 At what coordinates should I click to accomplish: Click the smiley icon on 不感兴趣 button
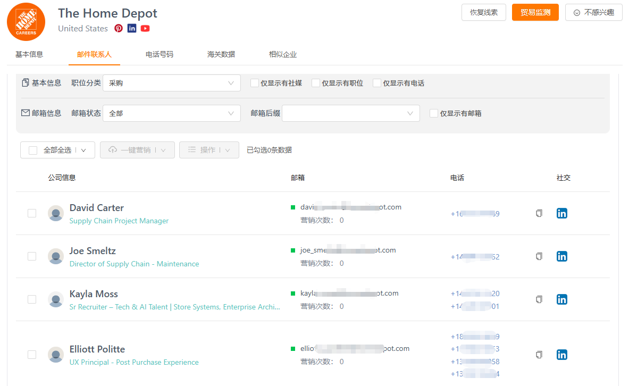[577, 13]
